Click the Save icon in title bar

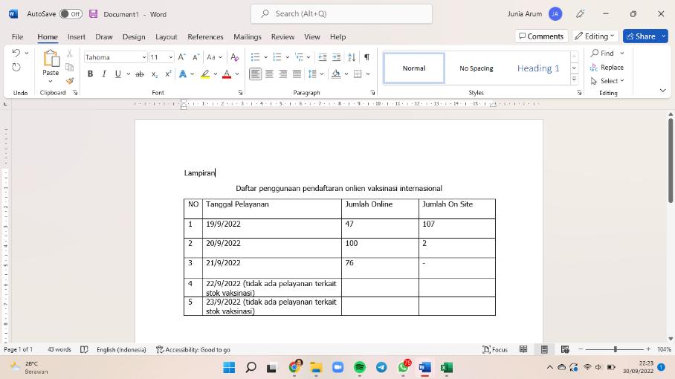coord(94,14)
